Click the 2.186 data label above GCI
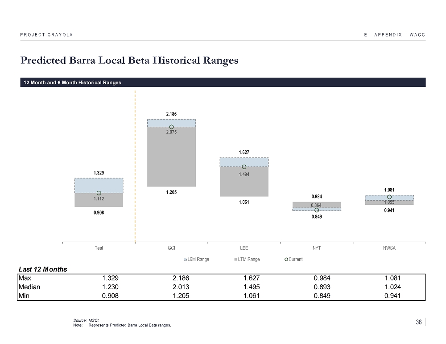446x344 pixels. 171,114
